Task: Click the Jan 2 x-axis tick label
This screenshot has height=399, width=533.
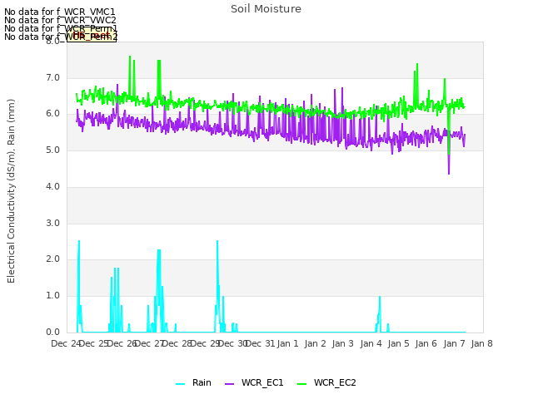Action: coord(315,343)
